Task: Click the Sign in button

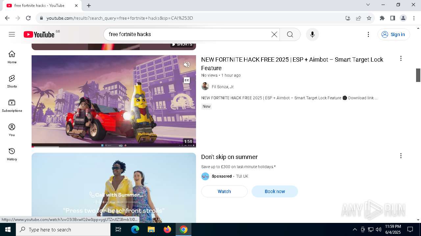Action: point(394,34)
